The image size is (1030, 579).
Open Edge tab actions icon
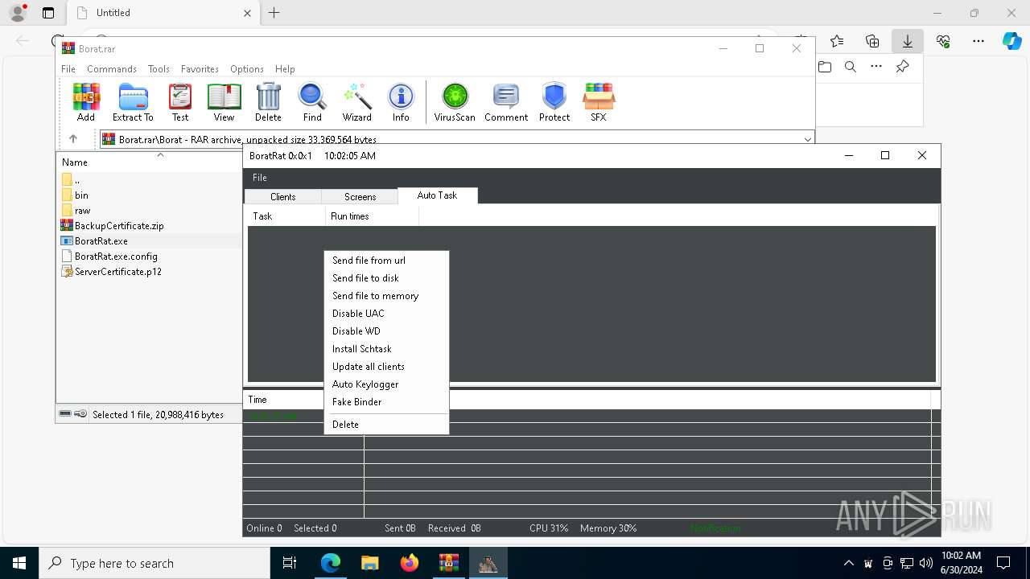point(48,13)
